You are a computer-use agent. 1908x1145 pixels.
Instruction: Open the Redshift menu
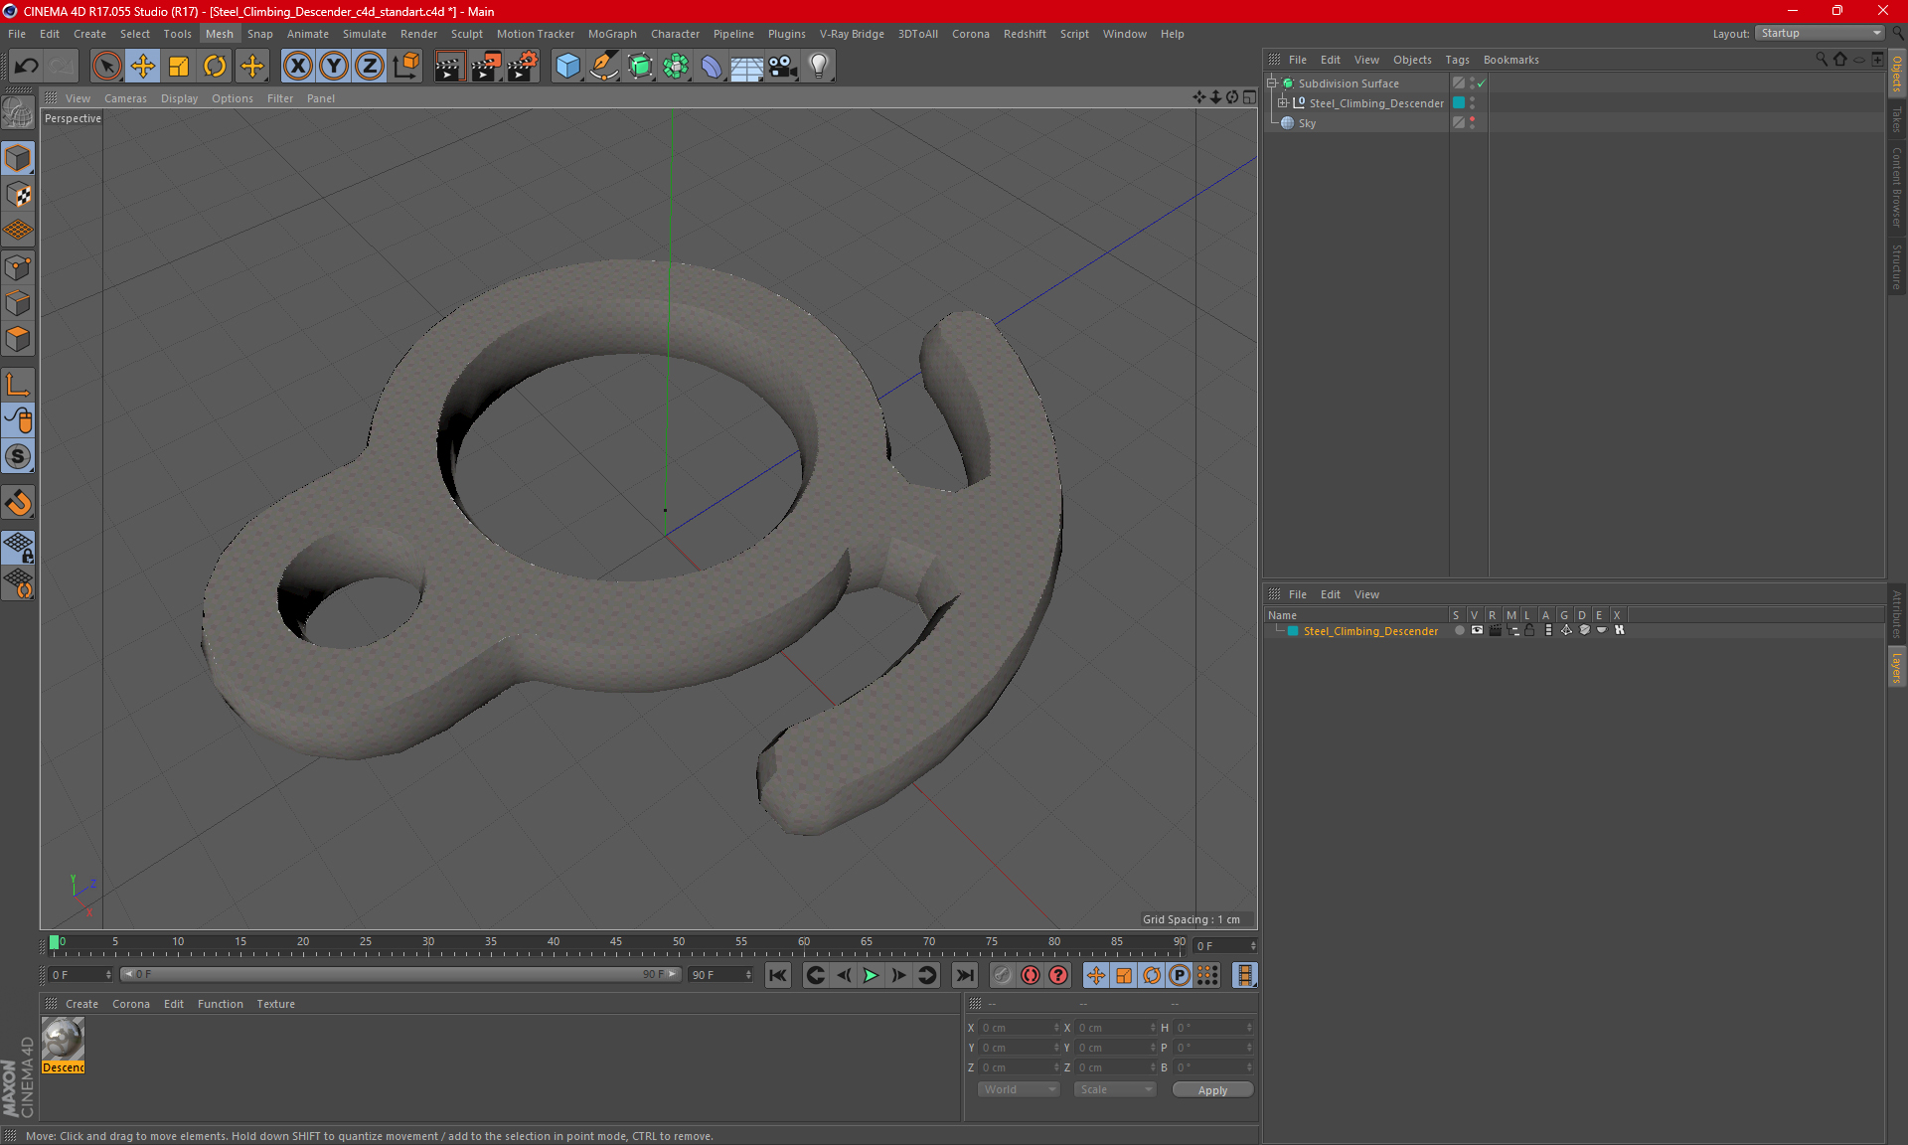tap(1025, 34)
